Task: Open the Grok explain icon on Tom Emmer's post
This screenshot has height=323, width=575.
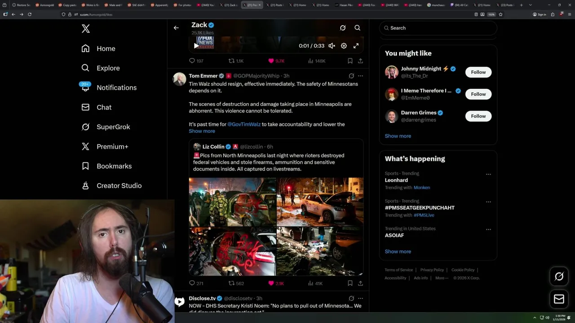Action: (x=351, y=76)
